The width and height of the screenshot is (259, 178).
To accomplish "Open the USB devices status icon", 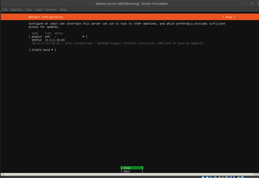I will tap(219, 177).
